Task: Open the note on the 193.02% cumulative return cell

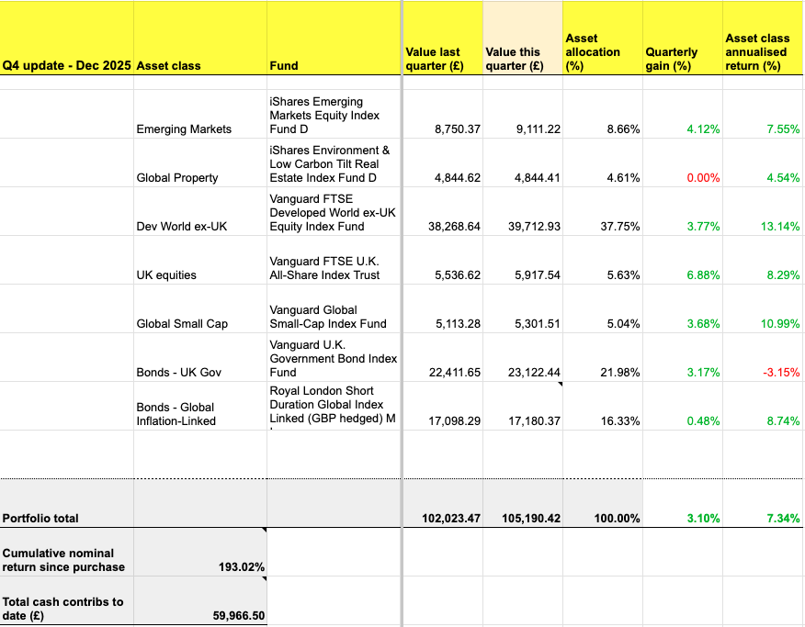Action: (x=264, y=533)
